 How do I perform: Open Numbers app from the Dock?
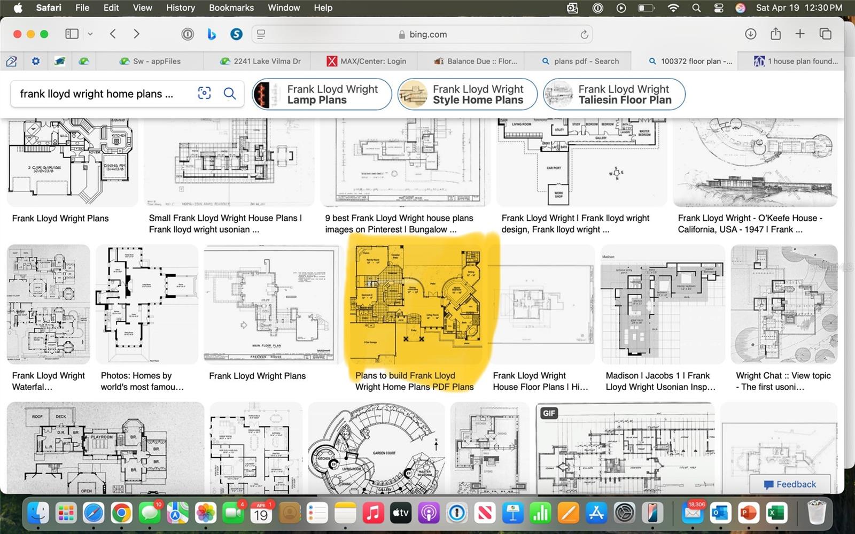pyautogui.click(x=540, y=513)
